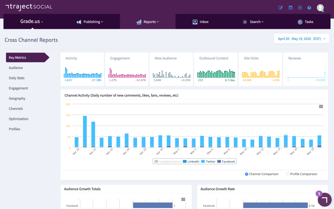Open the help question mark icon

click(309, 8)
